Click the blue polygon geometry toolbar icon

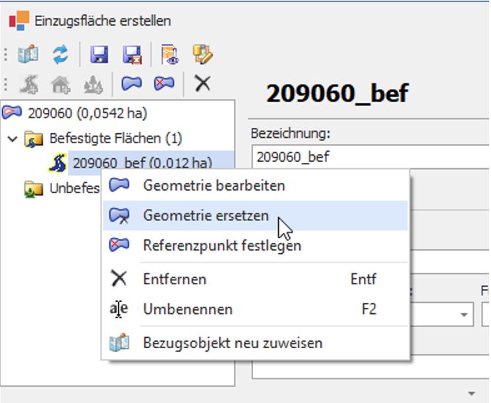click(x=132, y=84)
